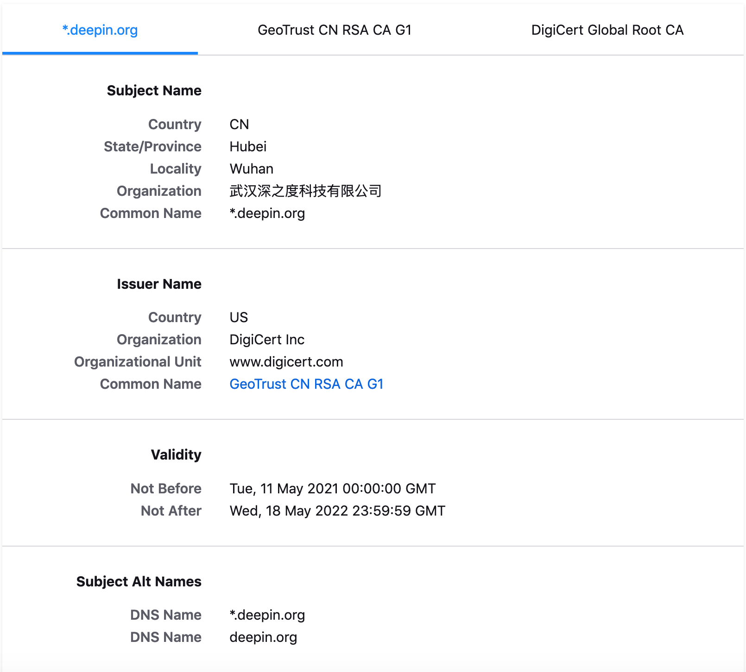Click the Issuer Name section heading
Screen dimensions: 746x672
pyautogui.click(x=159, y=284)
